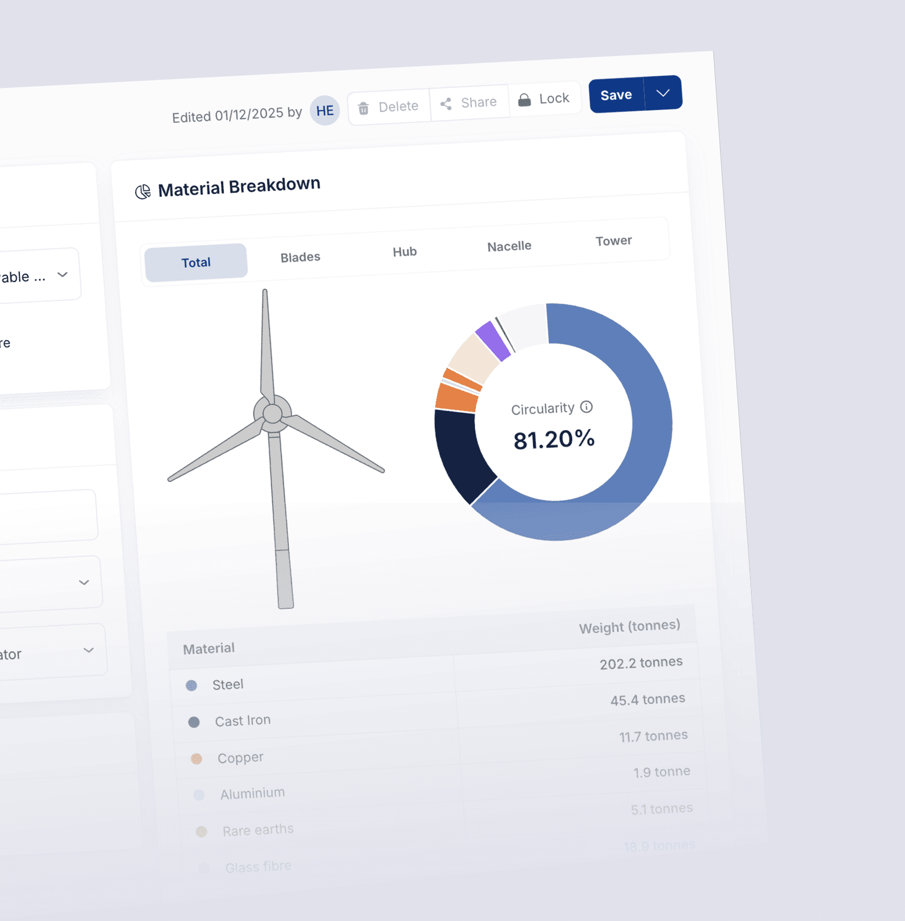905x921 pixels.
Task: Open the Save options dropdown arrow
Action: tap(663, 93)
